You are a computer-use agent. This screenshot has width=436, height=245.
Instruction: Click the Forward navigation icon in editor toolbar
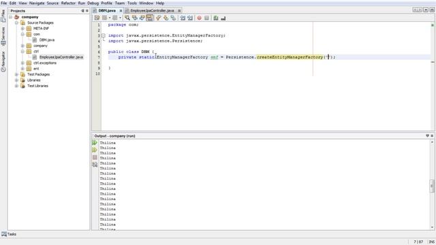coord(115,18)
